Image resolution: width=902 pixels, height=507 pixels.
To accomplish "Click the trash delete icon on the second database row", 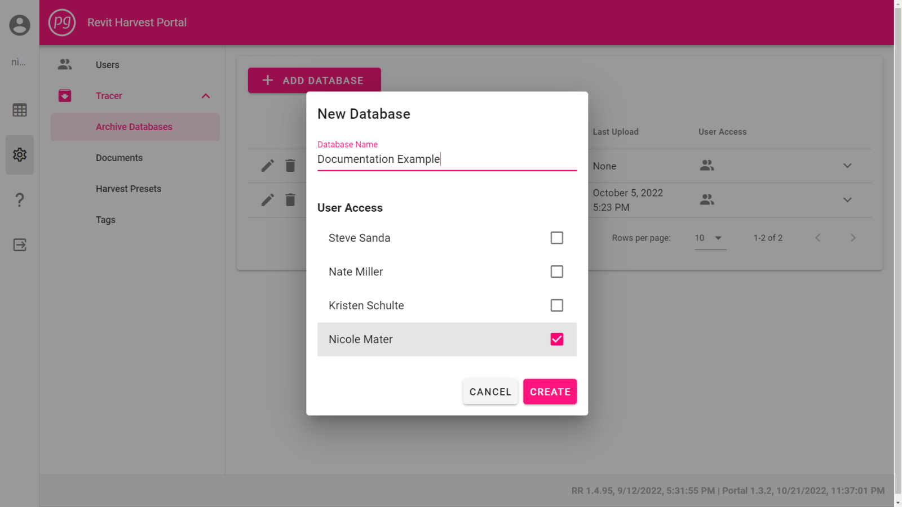I will tap(290, 200).
